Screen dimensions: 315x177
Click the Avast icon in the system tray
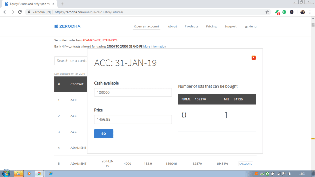pos(256,174)
